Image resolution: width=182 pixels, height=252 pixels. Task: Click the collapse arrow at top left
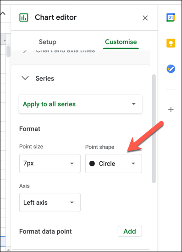tap(3, 13)
